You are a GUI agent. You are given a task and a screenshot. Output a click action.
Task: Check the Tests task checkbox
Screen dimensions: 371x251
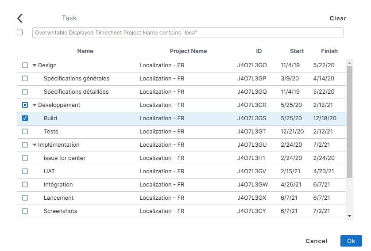pos(25,132)
